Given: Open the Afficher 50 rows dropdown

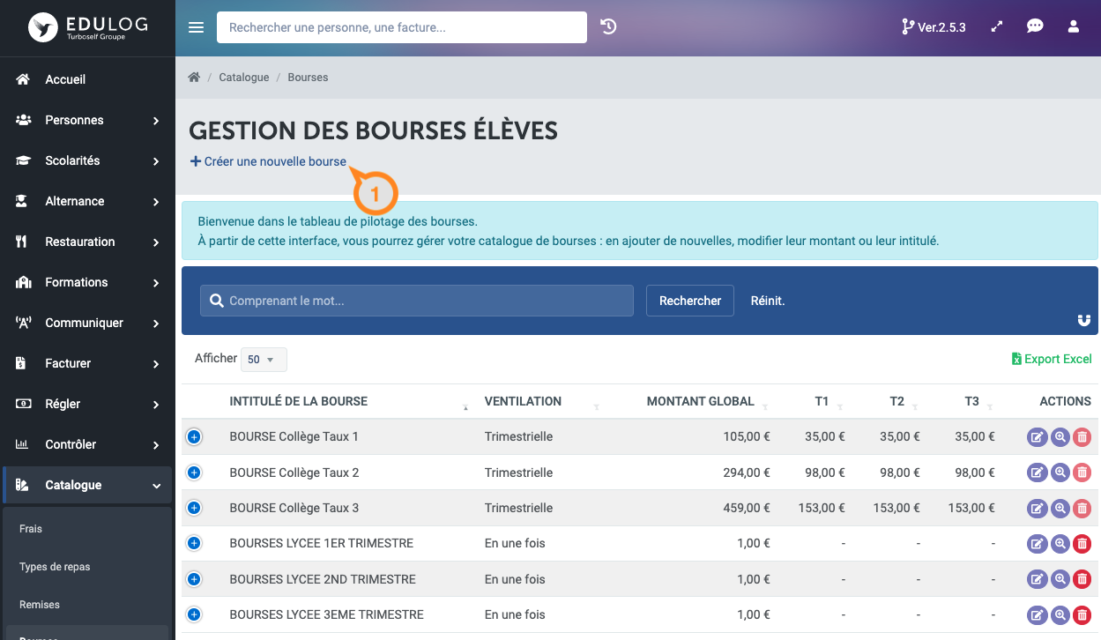Looking at the screenshot, I should (x=264, y=360).
